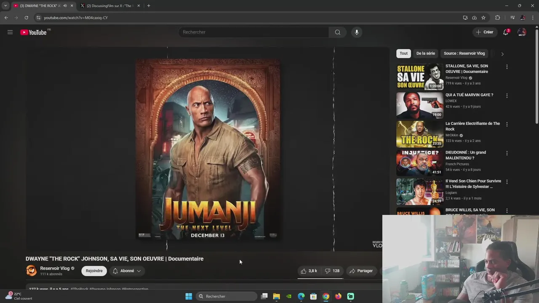Select the De la série chip
This screenshot has height=303, width=539.
coord(425,53)
